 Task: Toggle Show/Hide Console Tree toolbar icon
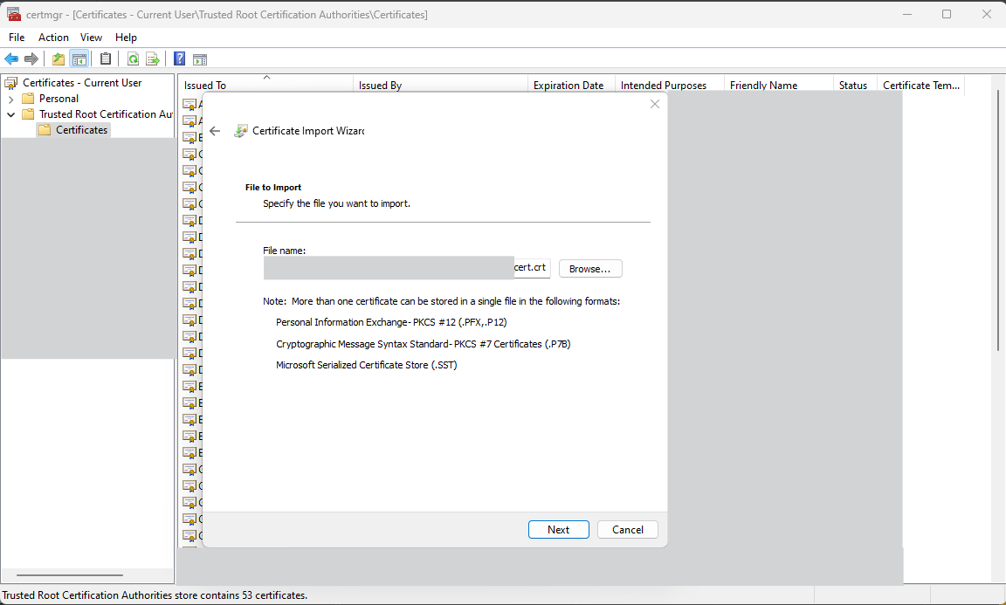coord(79,59)
